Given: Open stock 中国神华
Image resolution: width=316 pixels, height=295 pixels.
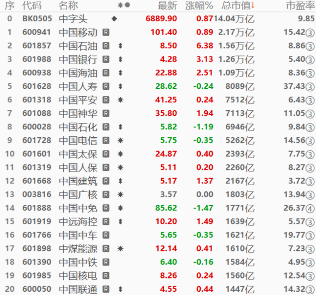Looking at the screenshot, I should click(78, 113).
